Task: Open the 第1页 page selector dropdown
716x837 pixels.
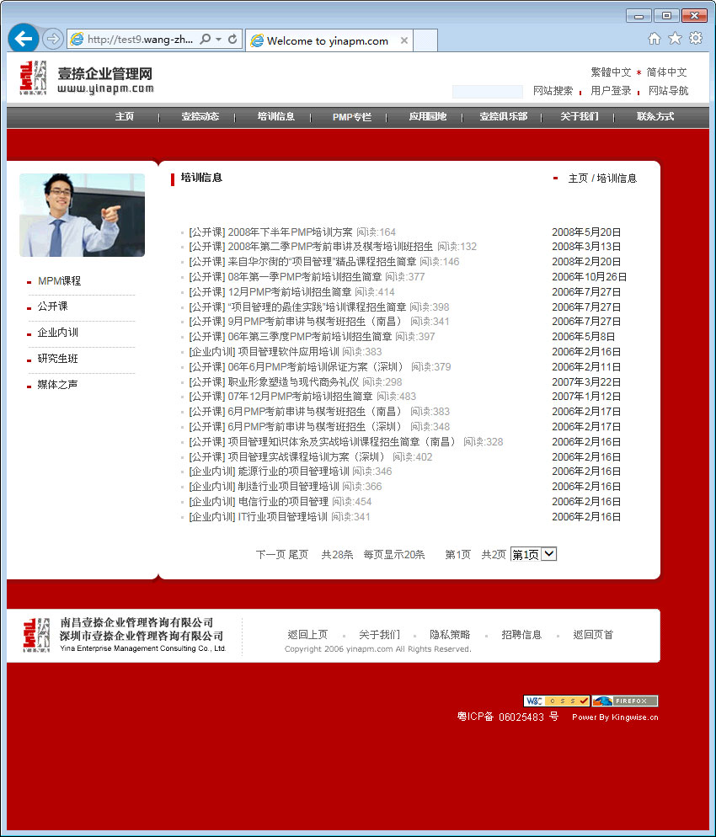Action: click(x=533, y=554)
